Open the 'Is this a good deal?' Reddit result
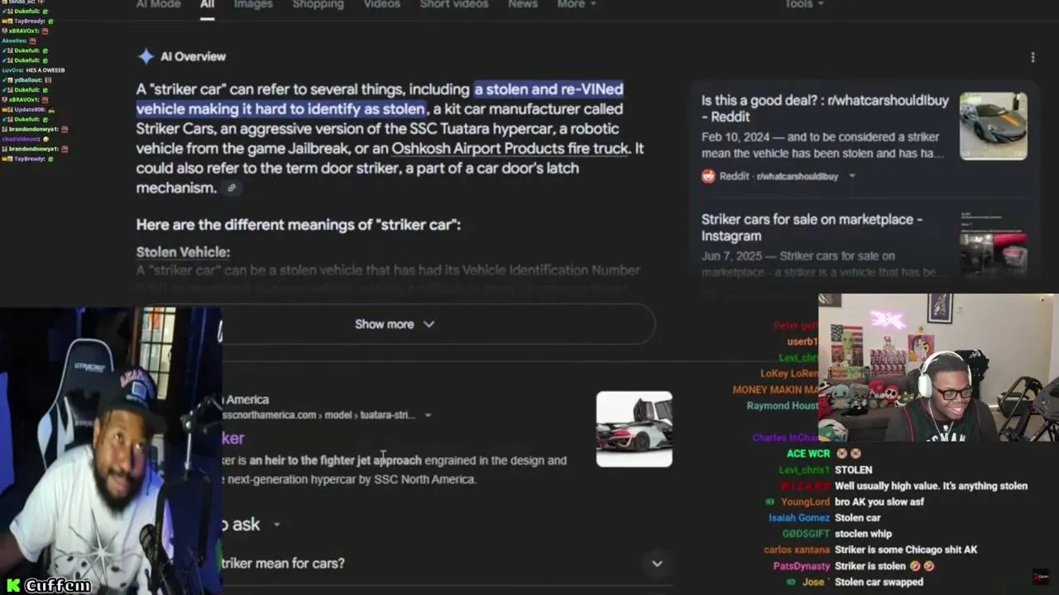Viewport: 1059px width, 595px height. point(825,108)
